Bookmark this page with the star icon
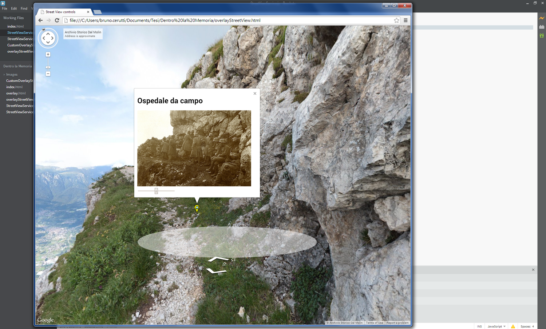Viewport: 546px width, 329px height. pos(397,20)
